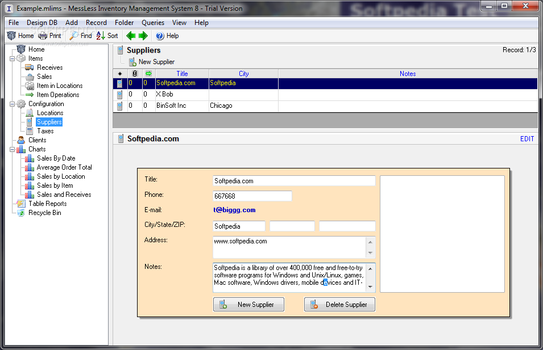Click the New Supplier icon under Suppliers header
Viewport: 543px width, 350px height.
132,62
